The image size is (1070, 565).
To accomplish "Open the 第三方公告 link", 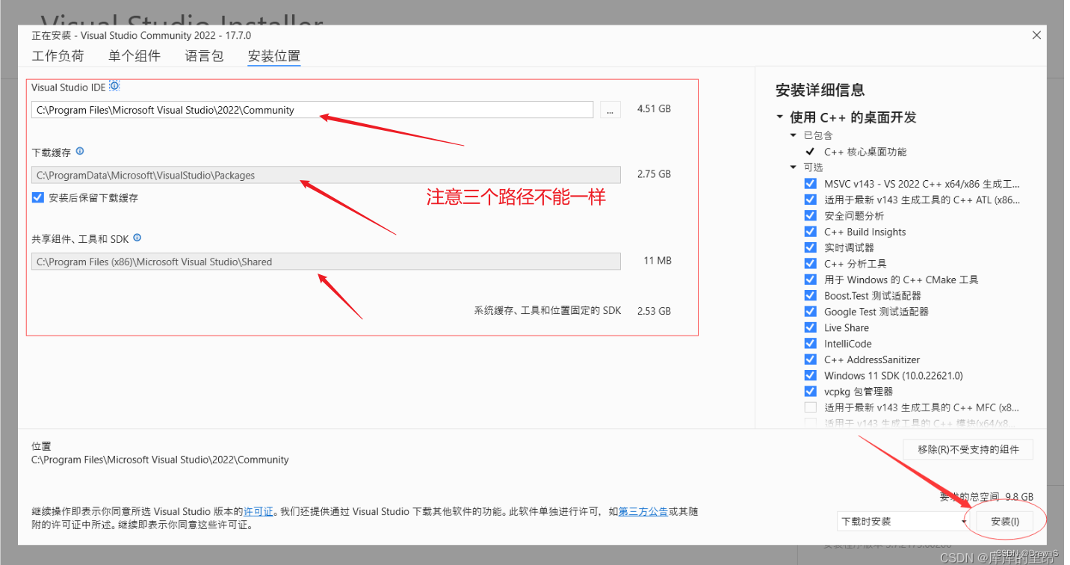I will [643, 512].
